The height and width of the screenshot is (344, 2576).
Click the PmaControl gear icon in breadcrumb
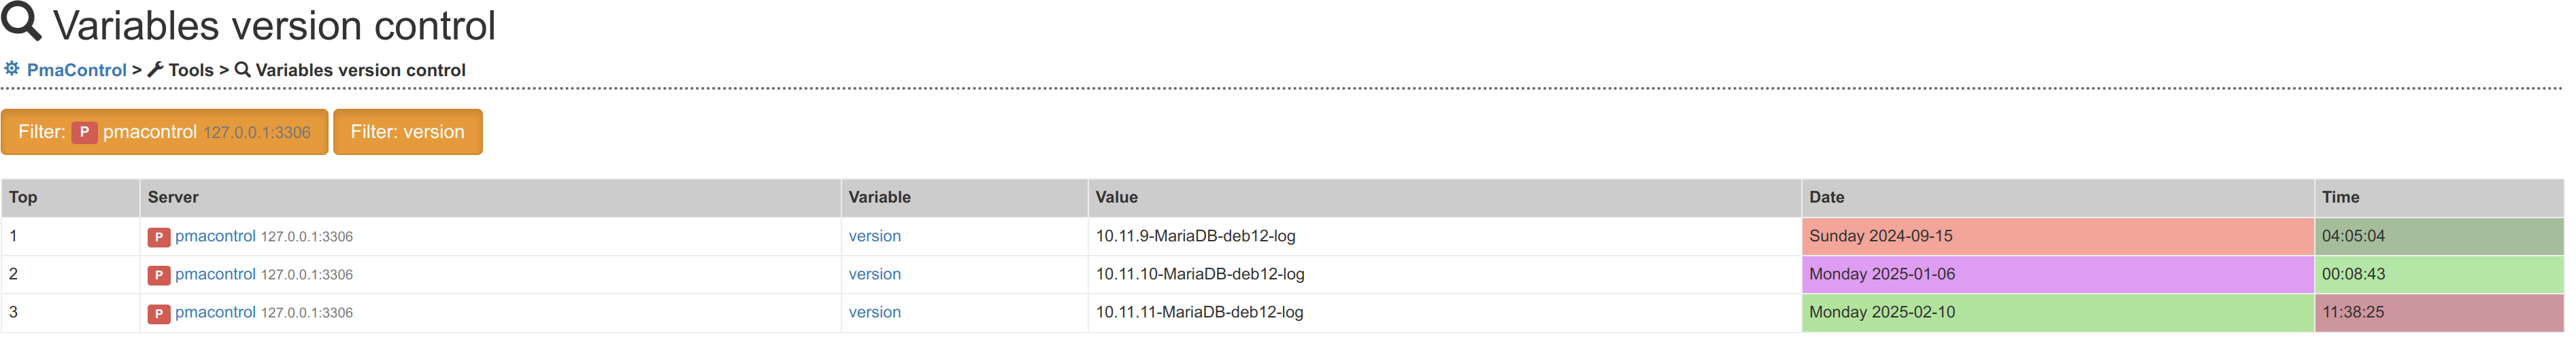[12, 69]
